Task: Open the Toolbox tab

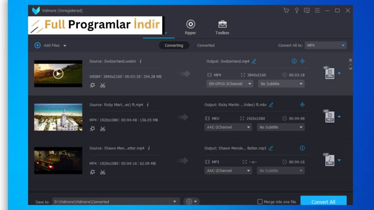Action: [x=222, y=27]
